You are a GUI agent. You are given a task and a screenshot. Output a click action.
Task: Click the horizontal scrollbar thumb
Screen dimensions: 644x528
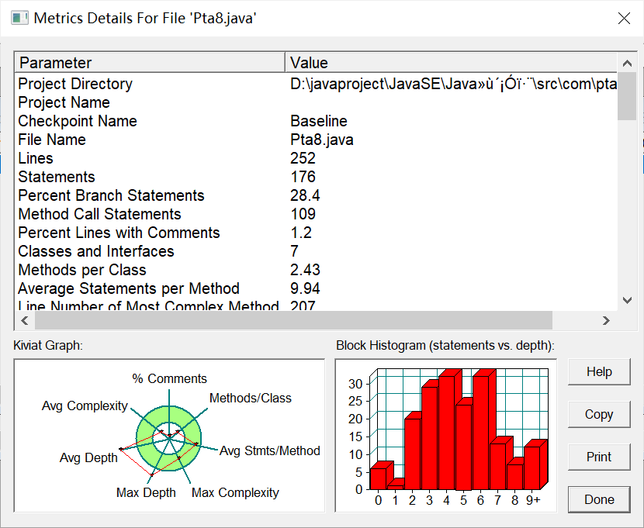coord(293,320)
